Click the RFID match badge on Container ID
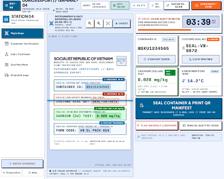This screenshot has width=224, height=179. (x=169, y=40)
